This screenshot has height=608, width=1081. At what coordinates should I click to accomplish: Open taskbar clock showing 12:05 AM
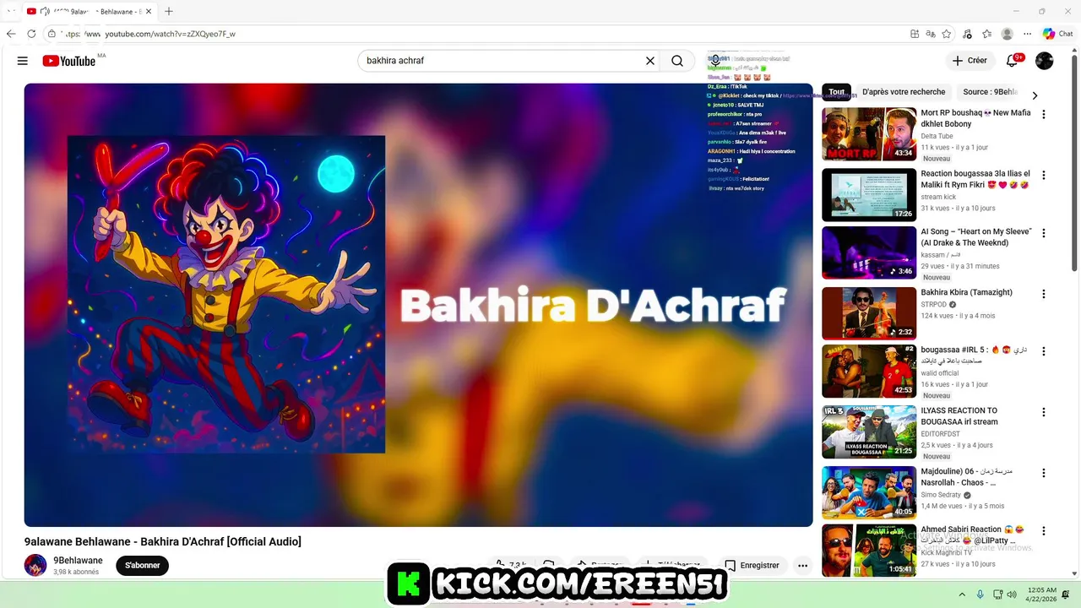click(1042, 594)
